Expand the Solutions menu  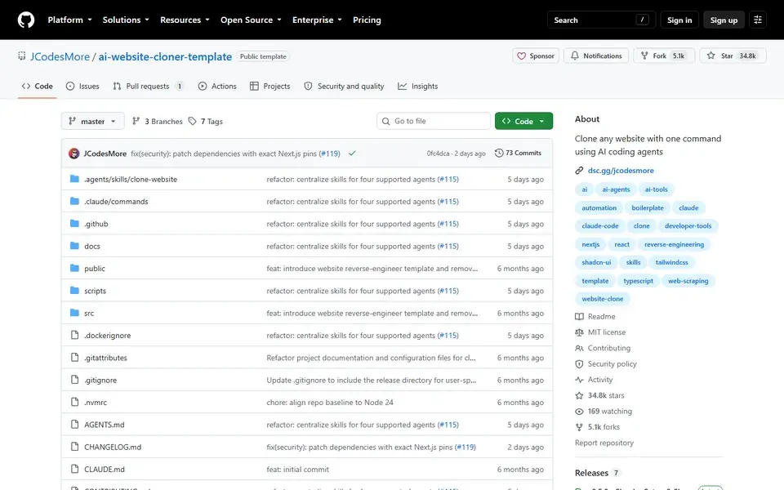coord(126,20)
